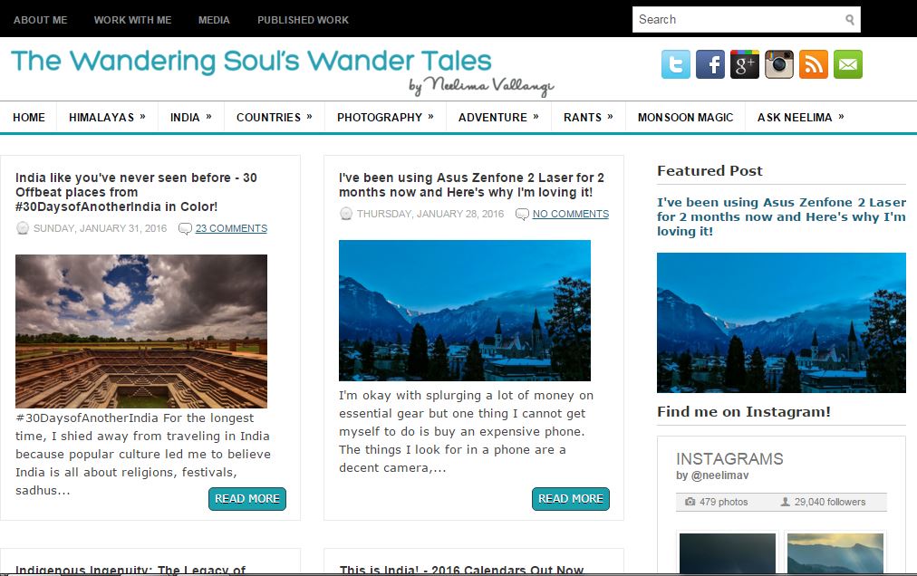Click Read More under Asus Zenfone post

click(571, 499)
